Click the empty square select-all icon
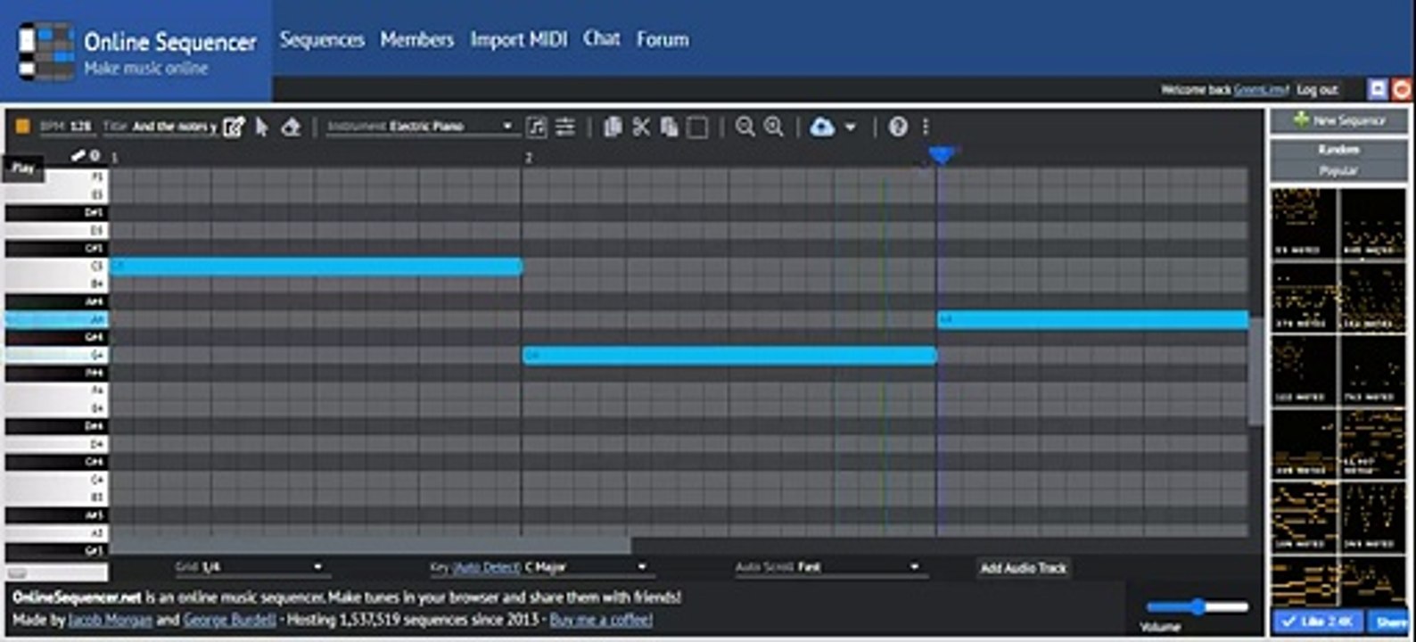The height and width of the screenshot is (642, 1416). coord(698,128)
